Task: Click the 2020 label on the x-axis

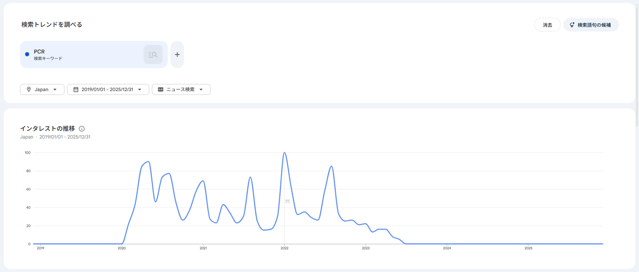Action: point(122,248)
